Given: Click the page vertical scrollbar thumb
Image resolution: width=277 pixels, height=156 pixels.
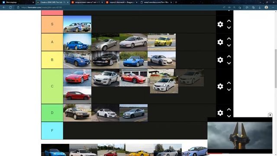Looking at the screenshot, I should point(276,68).
